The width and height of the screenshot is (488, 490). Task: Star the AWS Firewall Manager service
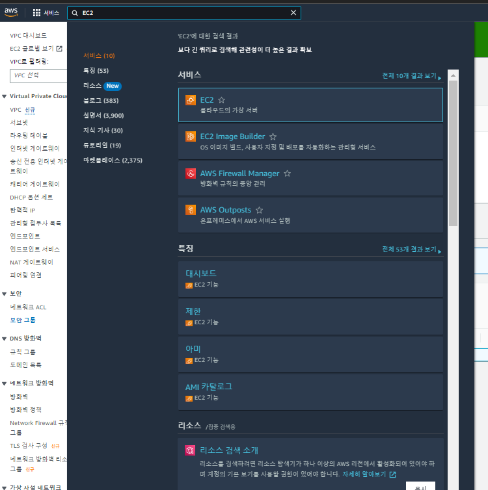point(287,174)
